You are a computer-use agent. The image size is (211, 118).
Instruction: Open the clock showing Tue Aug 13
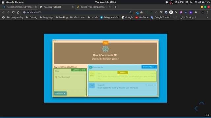pos(105,2)
